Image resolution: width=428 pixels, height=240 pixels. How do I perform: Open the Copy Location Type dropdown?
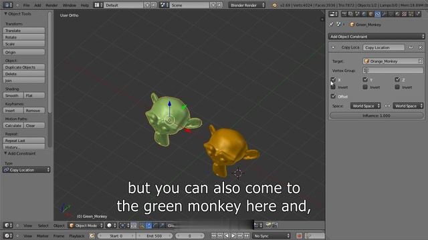click(26, 170)
